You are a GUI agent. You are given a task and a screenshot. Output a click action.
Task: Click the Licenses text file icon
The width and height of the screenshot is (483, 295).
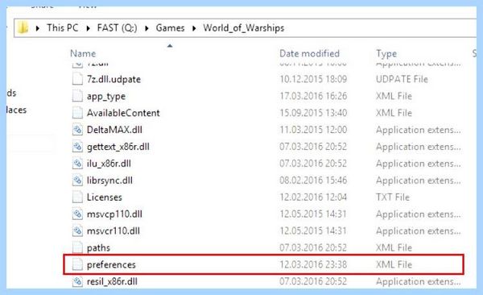click(x=77, y=197)
